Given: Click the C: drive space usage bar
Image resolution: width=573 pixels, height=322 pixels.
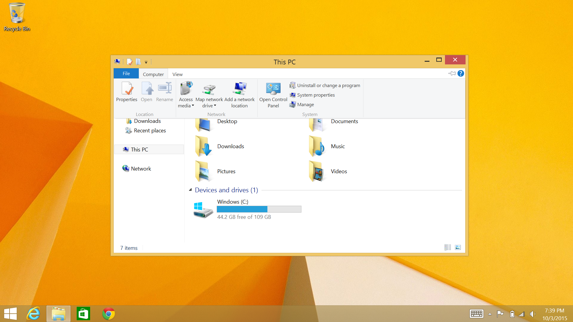Looking at the screenshot, I should tap(259, 209).
